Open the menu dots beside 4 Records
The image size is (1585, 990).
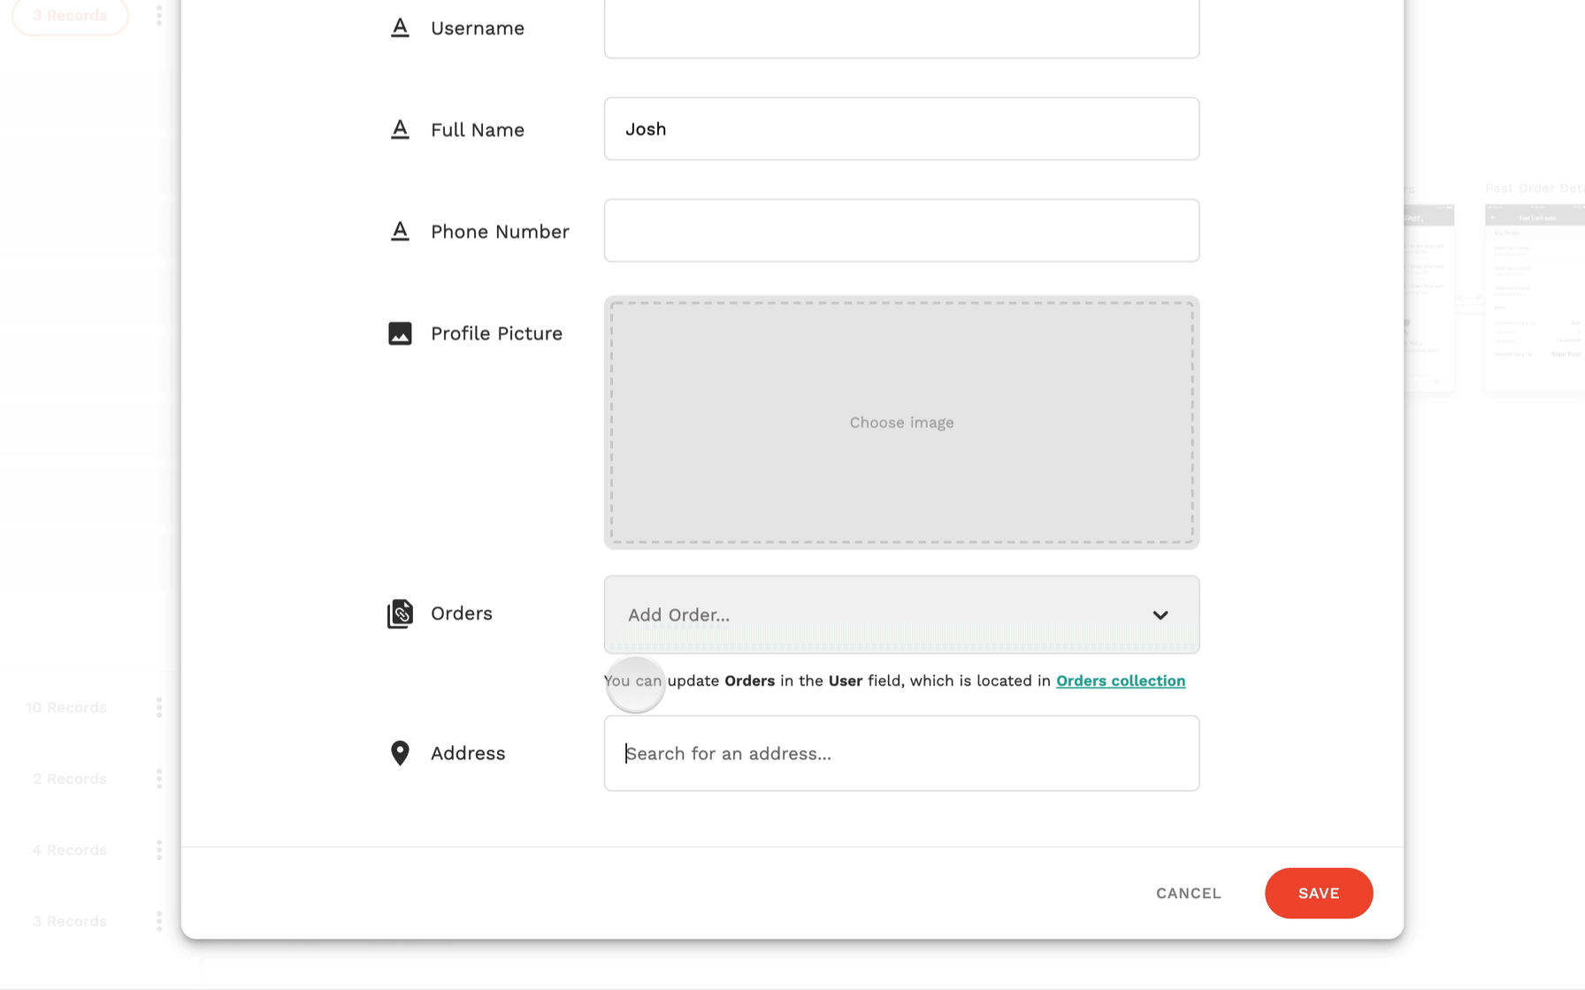pyautogui.click(x=159, y=850)
